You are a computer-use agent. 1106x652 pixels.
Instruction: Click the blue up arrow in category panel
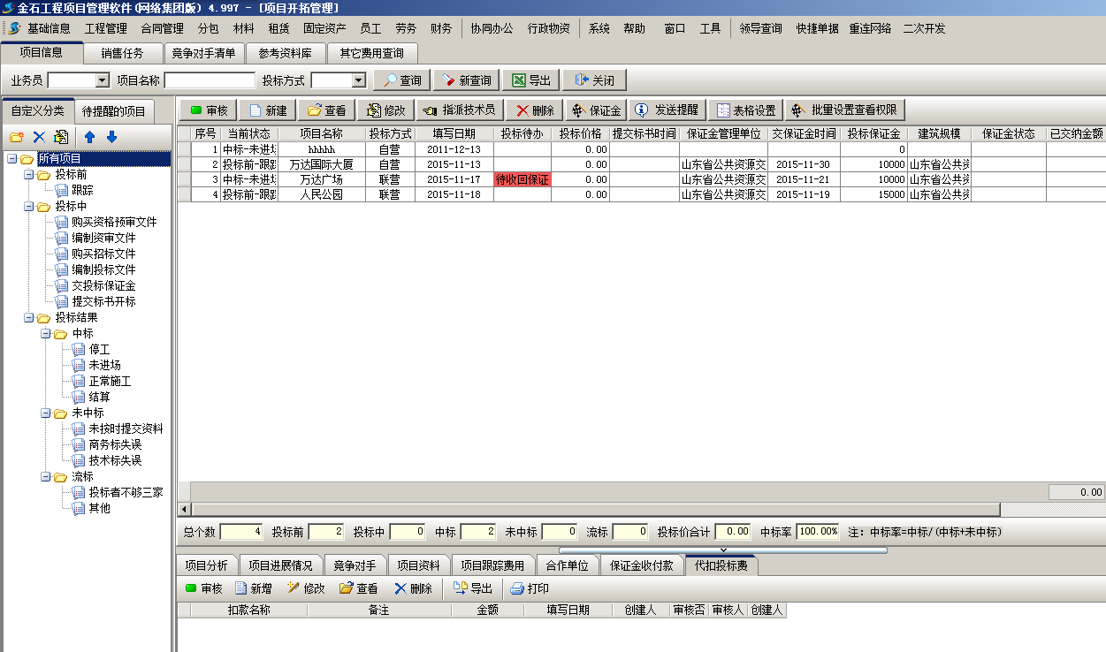click(x=89, y=137)
